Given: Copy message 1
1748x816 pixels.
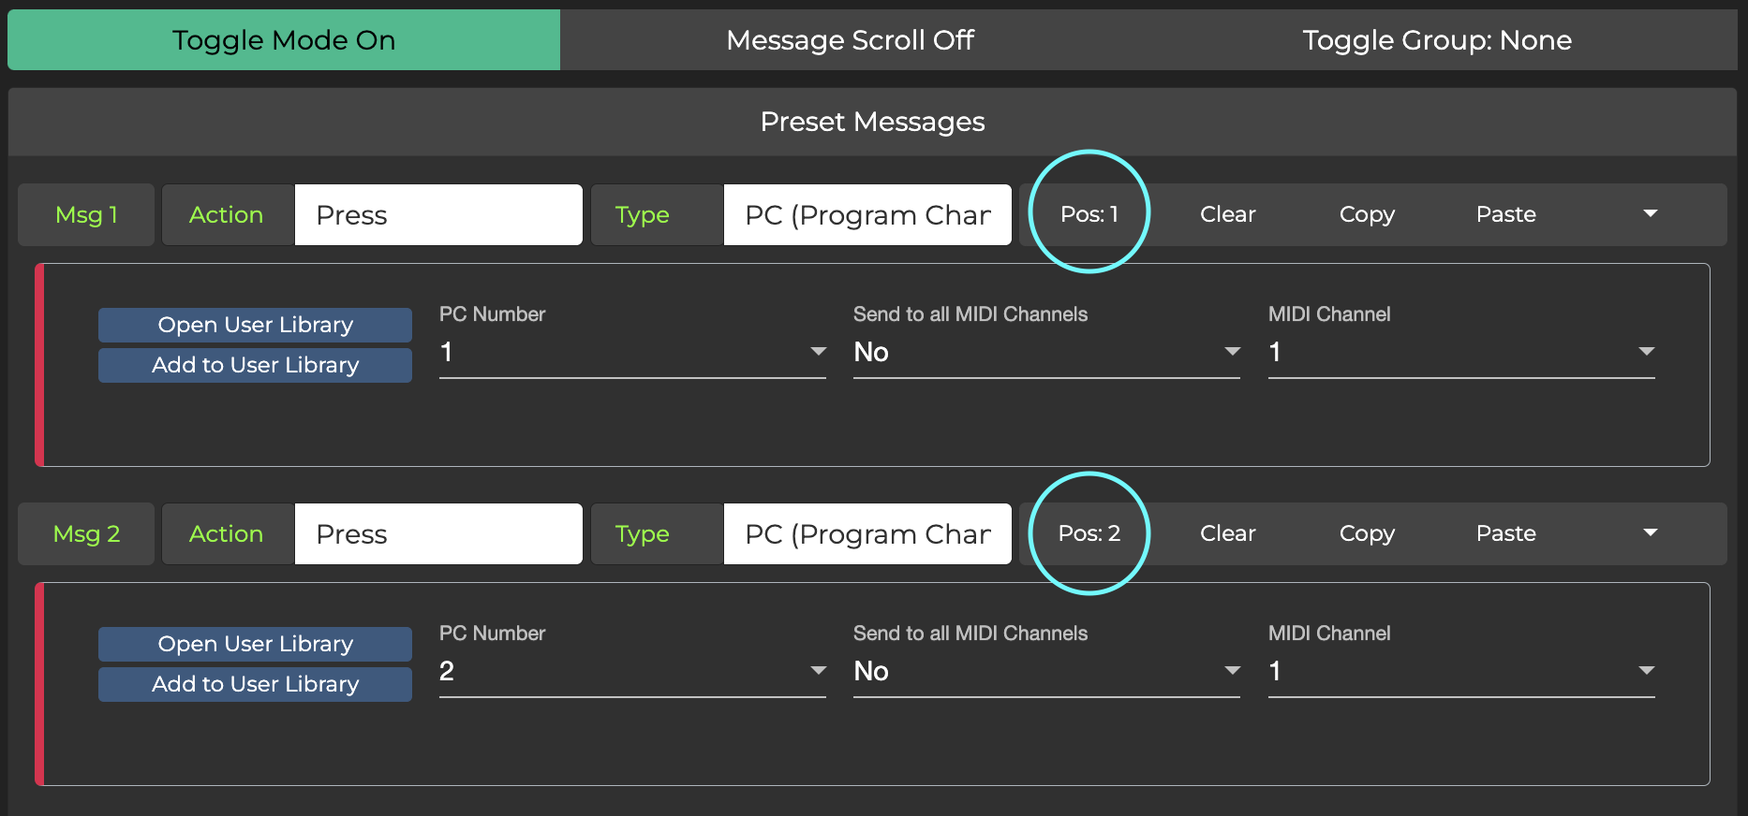Looking at the screenshot, I should pyautogui.click(x=1366, y=214).
